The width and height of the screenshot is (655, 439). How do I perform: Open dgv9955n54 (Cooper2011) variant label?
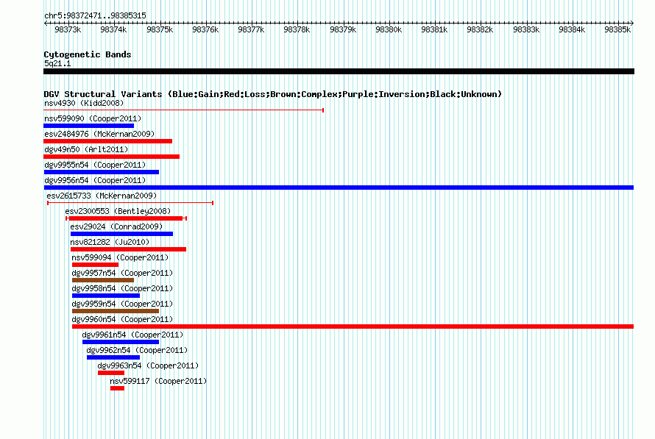click(95, 165)
